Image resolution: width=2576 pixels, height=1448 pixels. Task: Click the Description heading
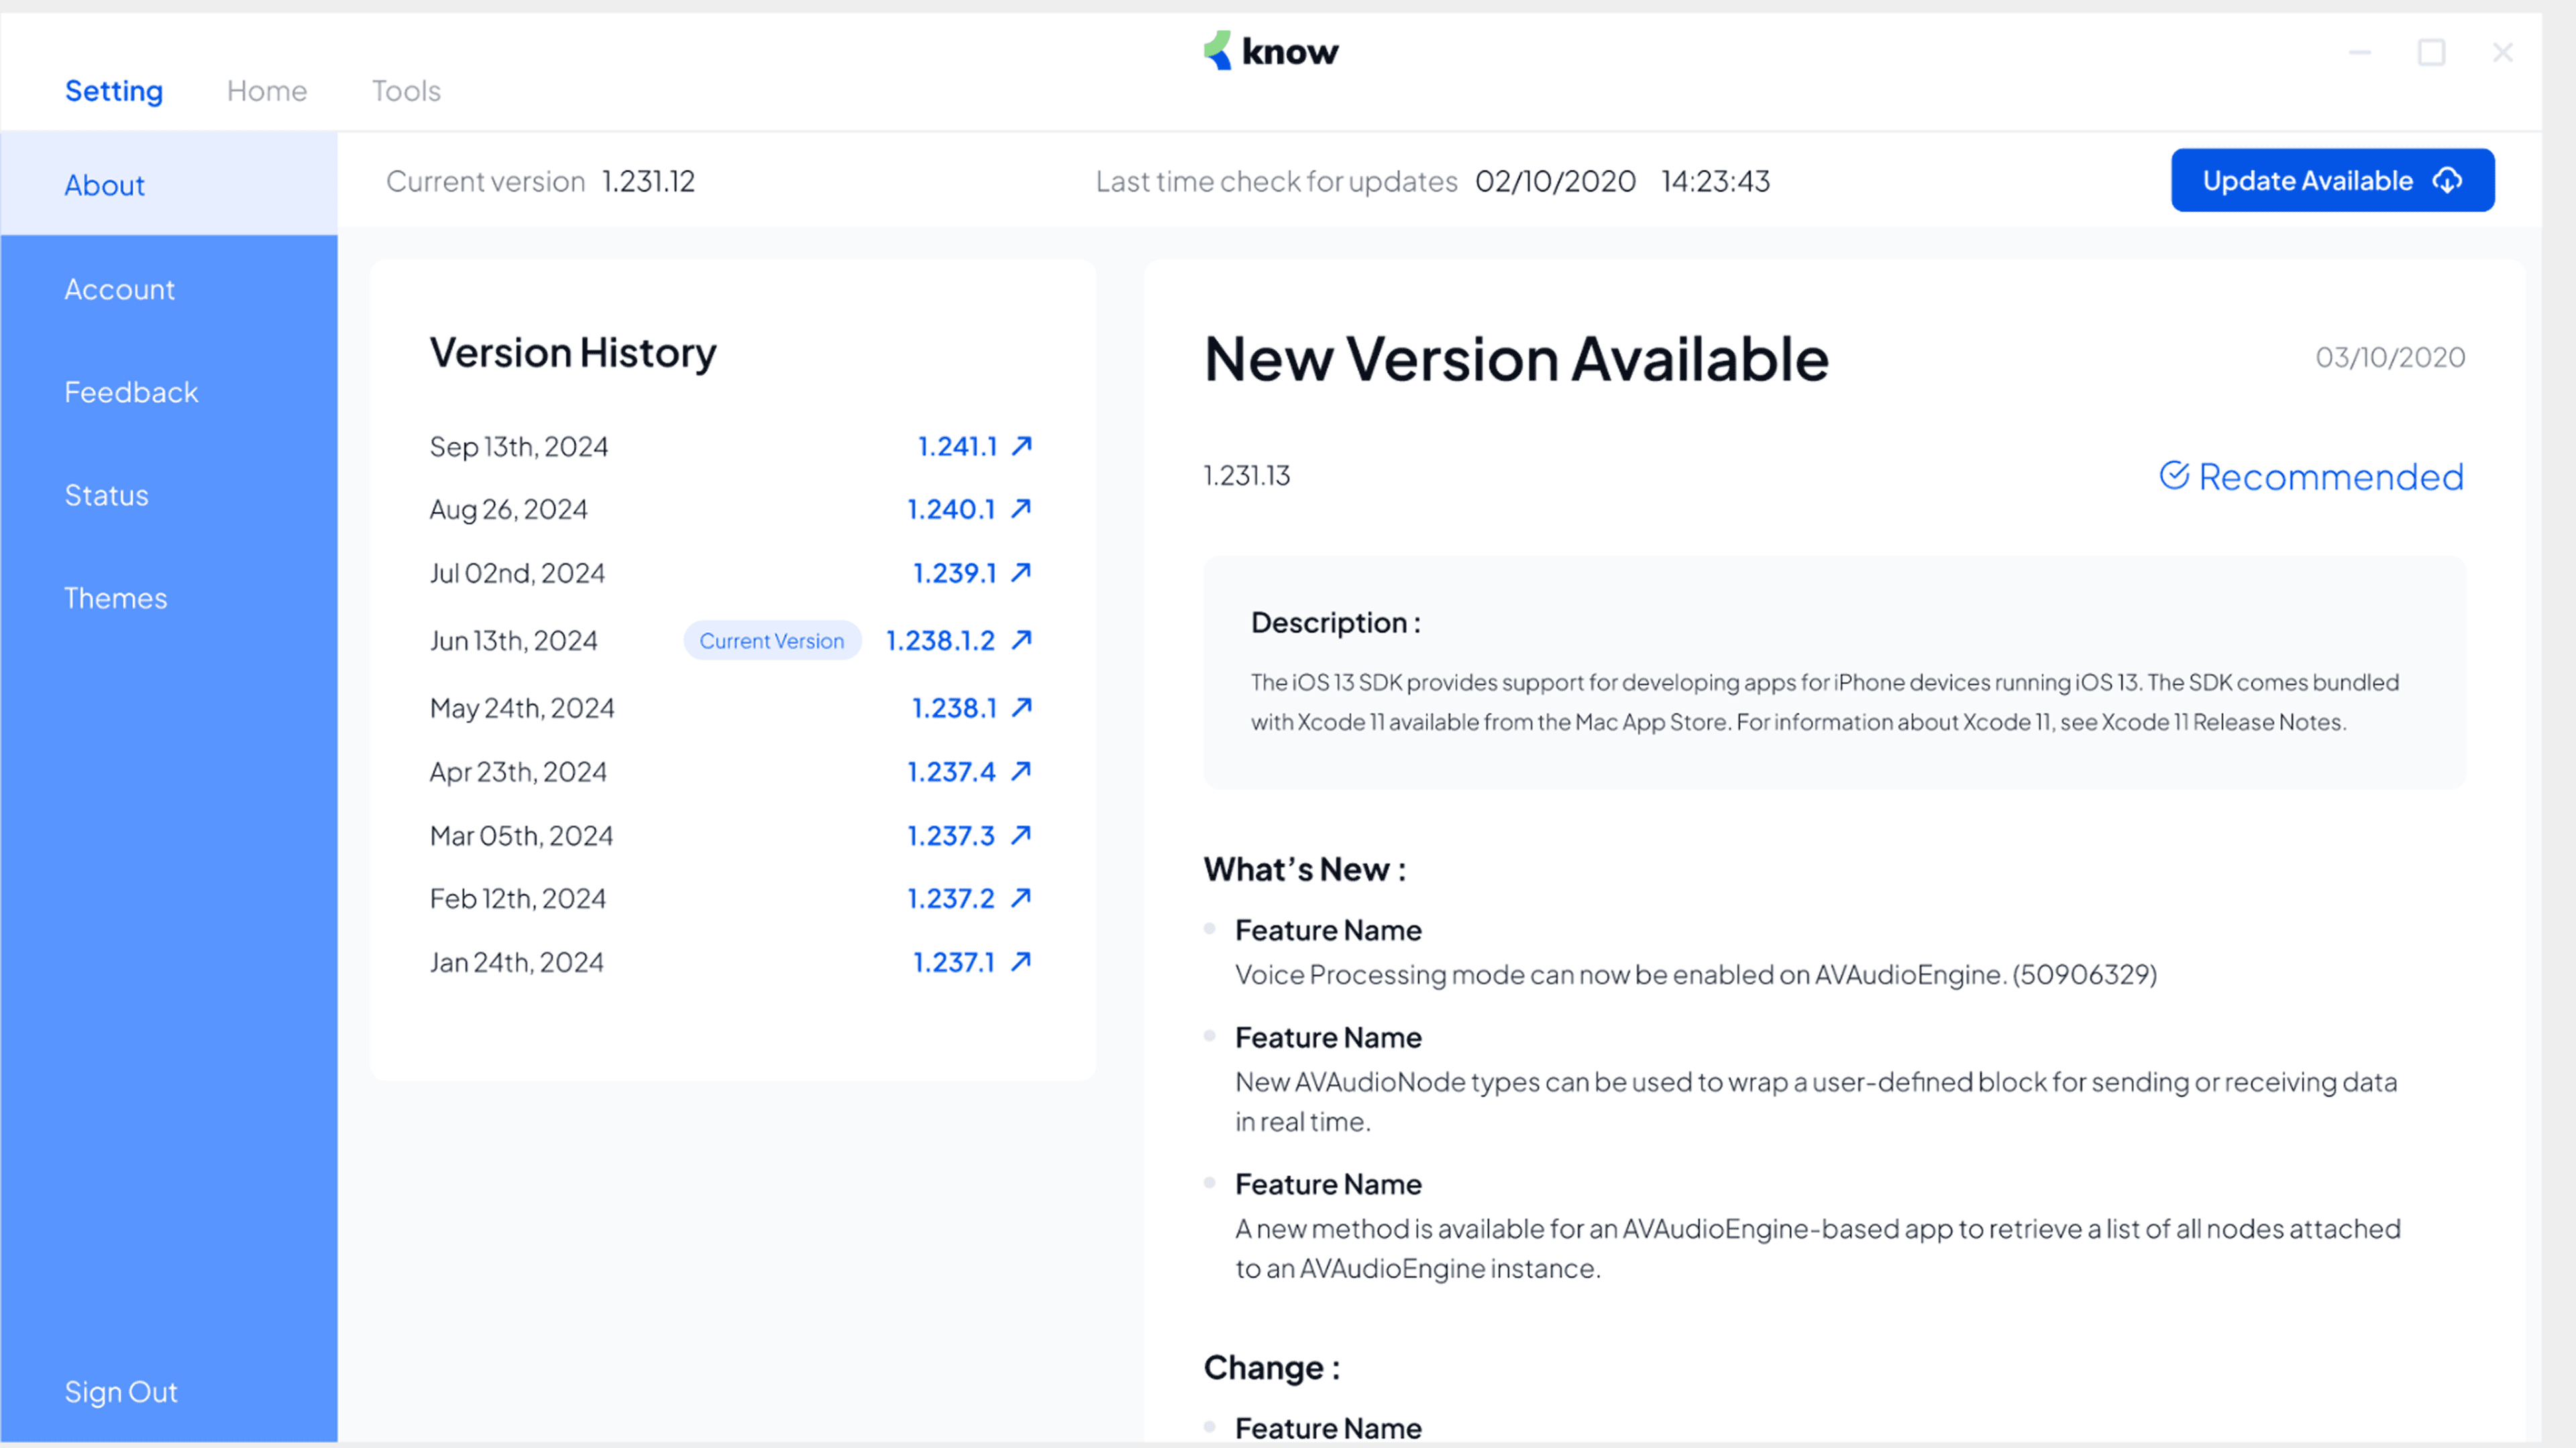[1336, 623]
